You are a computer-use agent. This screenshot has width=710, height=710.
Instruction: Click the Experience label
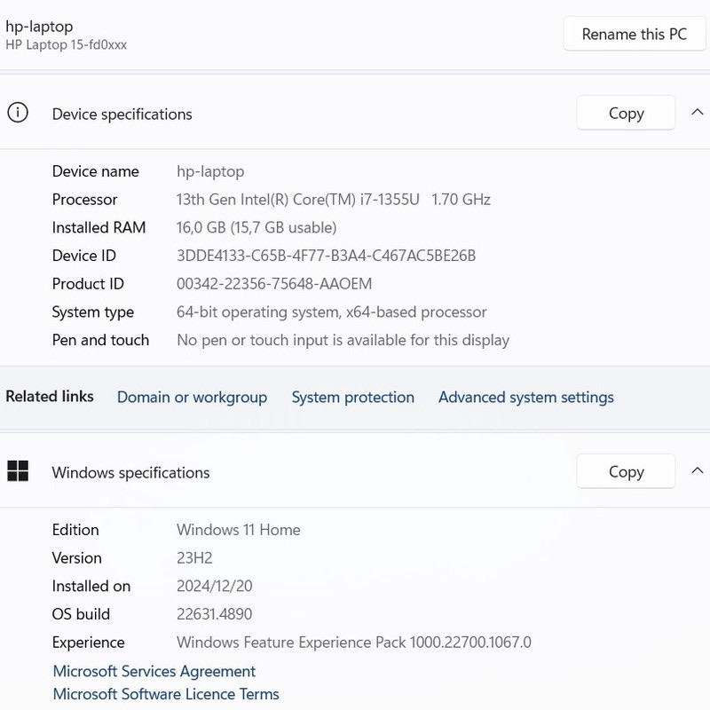[88, 643]
